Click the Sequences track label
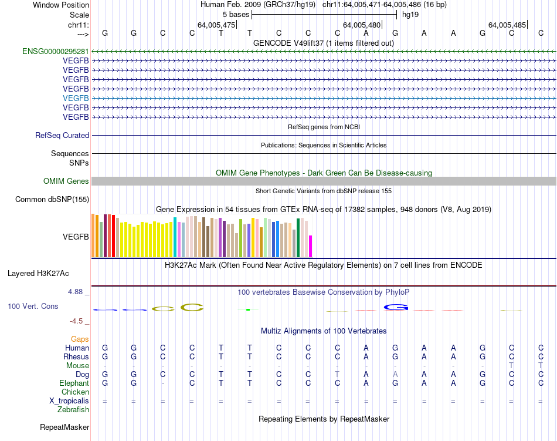The width and height of the screenshot is (557, 441). click(x=70, y=154)
